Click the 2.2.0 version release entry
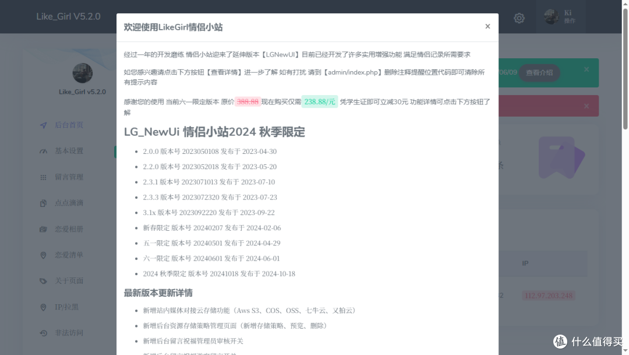629x355 pixels. 210,167
